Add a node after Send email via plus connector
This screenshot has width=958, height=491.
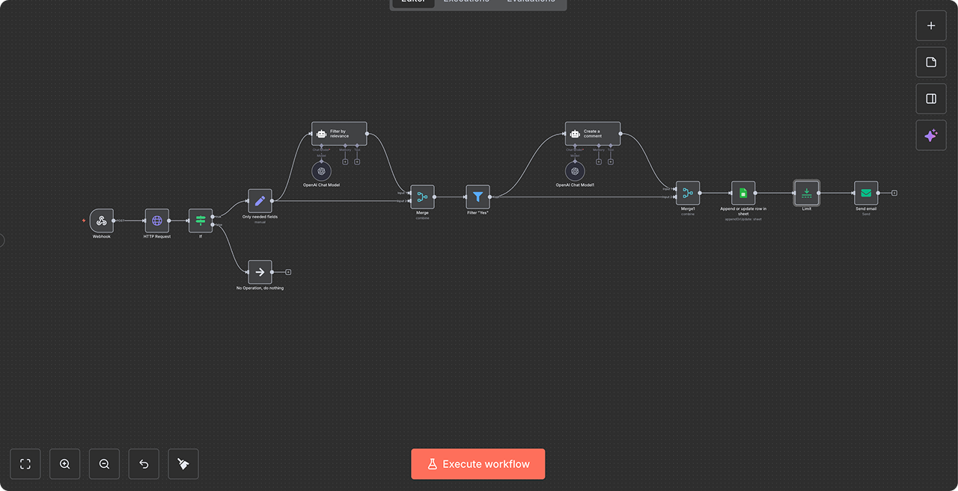pos(893,193)
